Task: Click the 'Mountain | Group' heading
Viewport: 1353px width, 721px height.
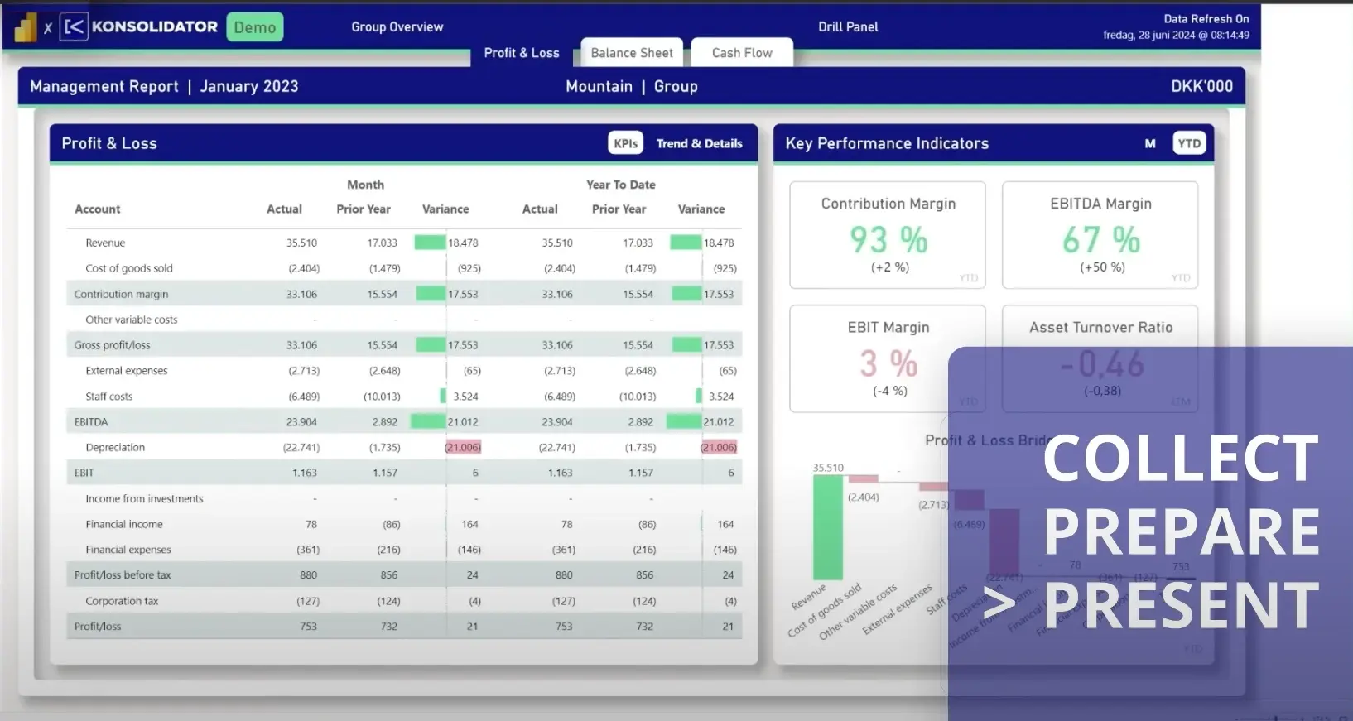Action: tap(632, 86)
